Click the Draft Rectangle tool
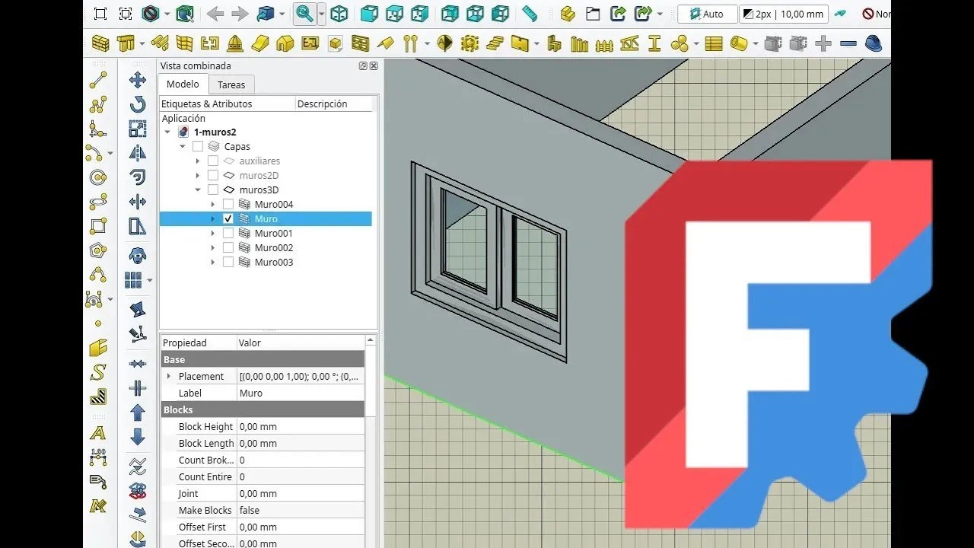The height and width of the screenshot is (548, 974). click(98, 226)
